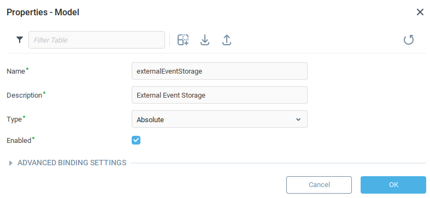Click the Description property label
The width and height of the screenshot is (430, 198).
coord(24,95)
